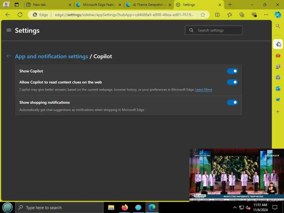Open the tab actions menu icon
The height and width of the screenshot is (213, 284).
(x=17, y=5)
